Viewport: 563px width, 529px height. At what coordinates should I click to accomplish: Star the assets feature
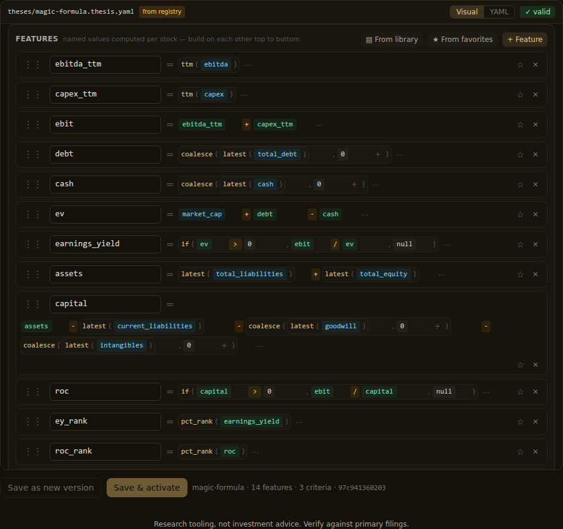[x=520, y=274]
